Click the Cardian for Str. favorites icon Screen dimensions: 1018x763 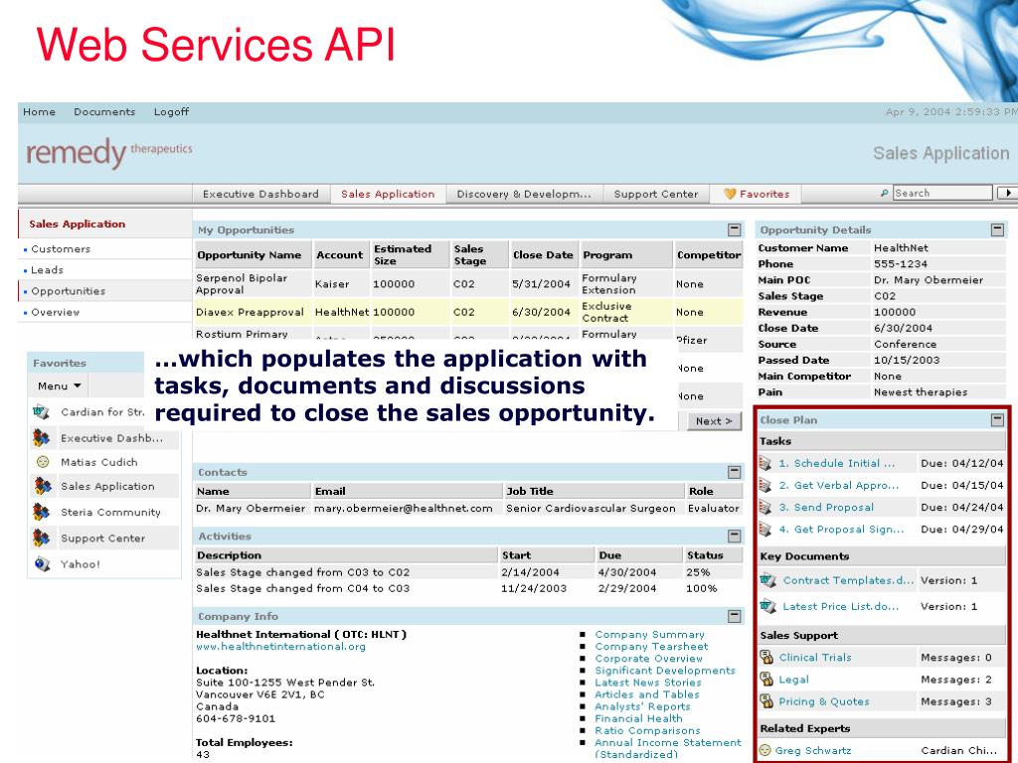(x=42, y=411)
